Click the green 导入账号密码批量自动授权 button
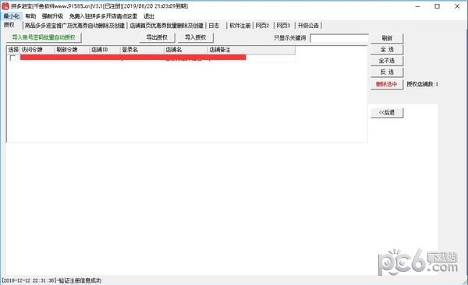 pos(44,37)
